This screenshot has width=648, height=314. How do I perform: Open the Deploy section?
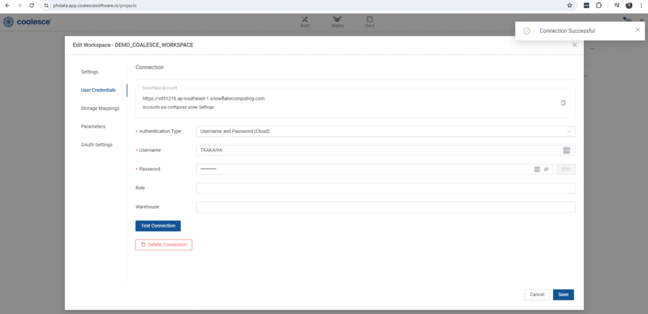pyautogui.click(x=337, y=22)
